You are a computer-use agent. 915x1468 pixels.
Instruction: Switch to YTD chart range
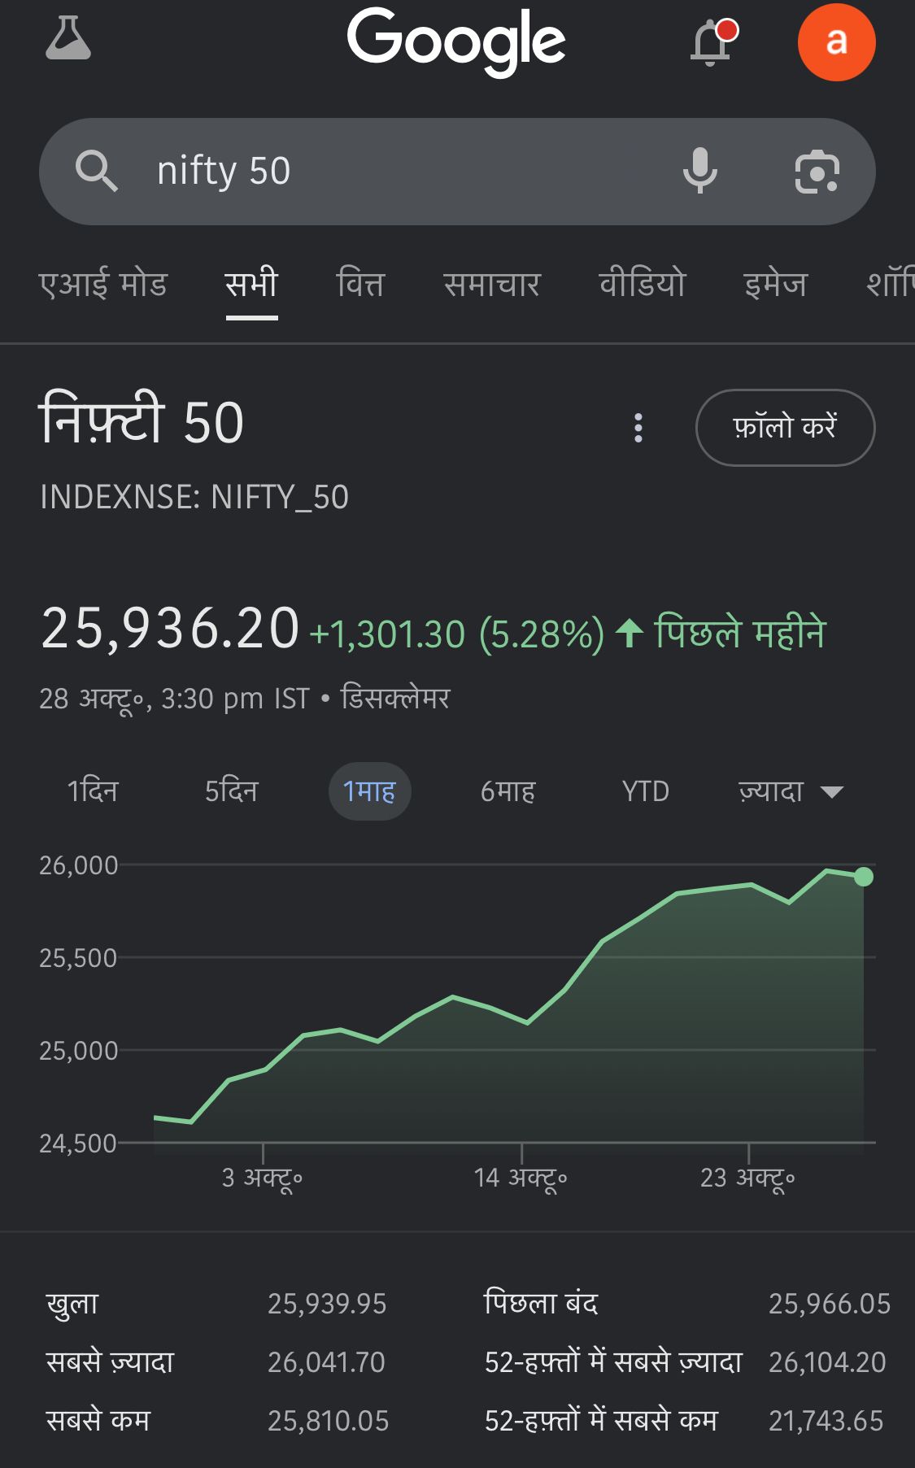pos(645,791)
